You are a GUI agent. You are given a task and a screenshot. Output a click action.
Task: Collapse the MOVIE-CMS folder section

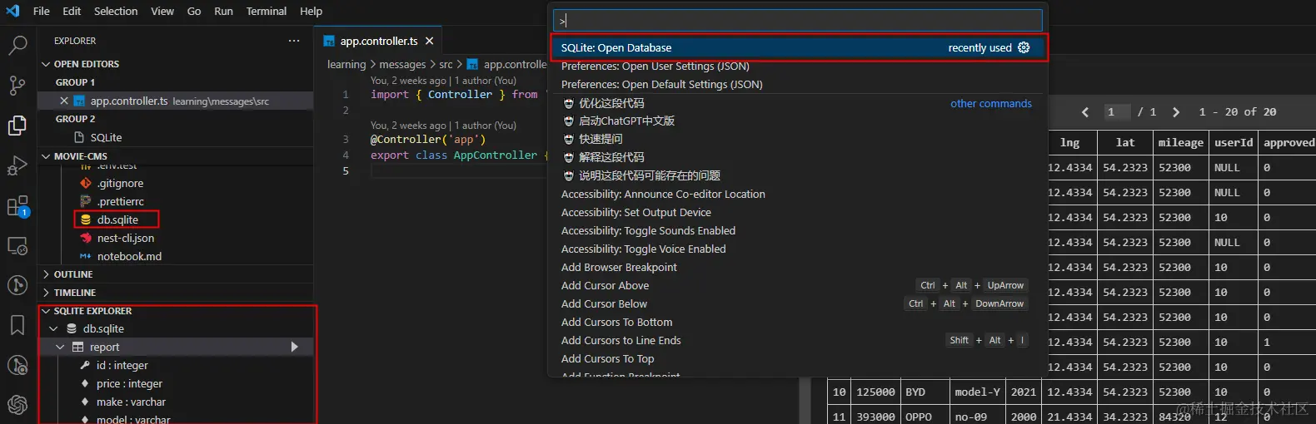coord(176,156)
